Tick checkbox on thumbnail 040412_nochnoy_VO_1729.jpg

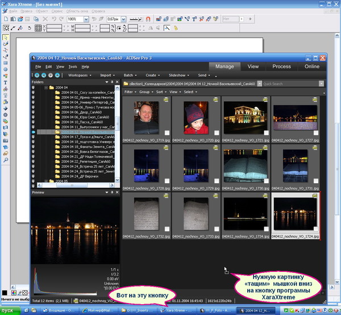coord(217,181)
